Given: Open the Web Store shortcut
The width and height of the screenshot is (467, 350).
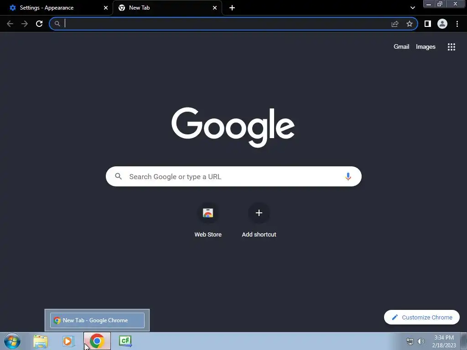Looking at the screenshot, I should tap(208, 220).
